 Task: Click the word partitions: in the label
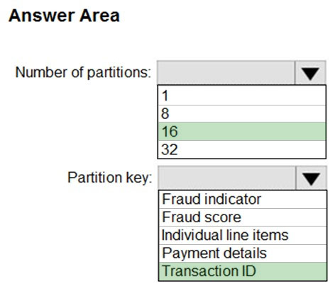(x=119, y=73)
